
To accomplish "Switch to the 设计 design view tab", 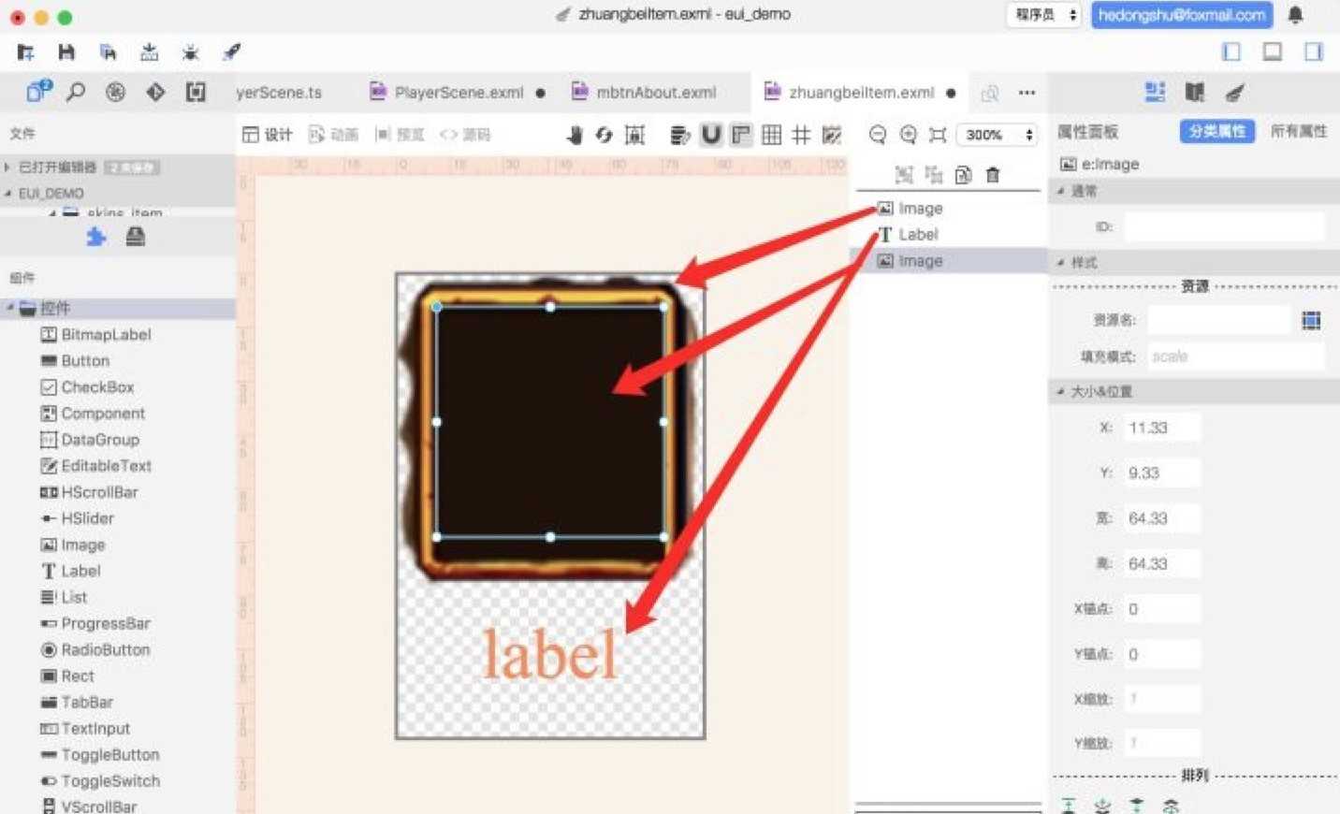I will pos(268,135).
